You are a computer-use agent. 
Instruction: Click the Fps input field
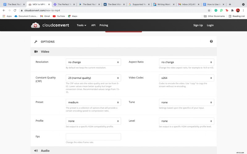pos(93,137)
